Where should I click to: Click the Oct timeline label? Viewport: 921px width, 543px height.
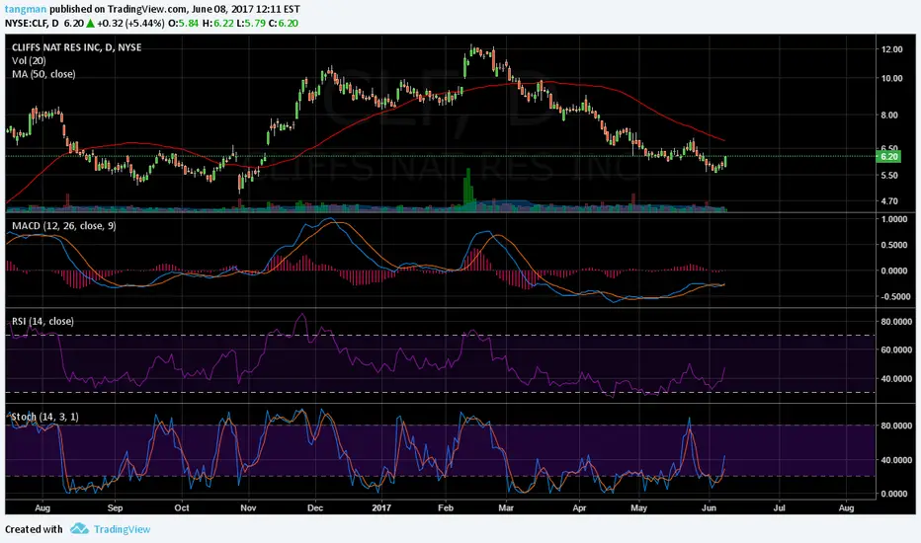182,507
